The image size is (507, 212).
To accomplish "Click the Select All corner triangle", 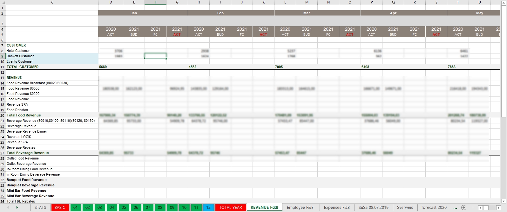I will [3, 2].
